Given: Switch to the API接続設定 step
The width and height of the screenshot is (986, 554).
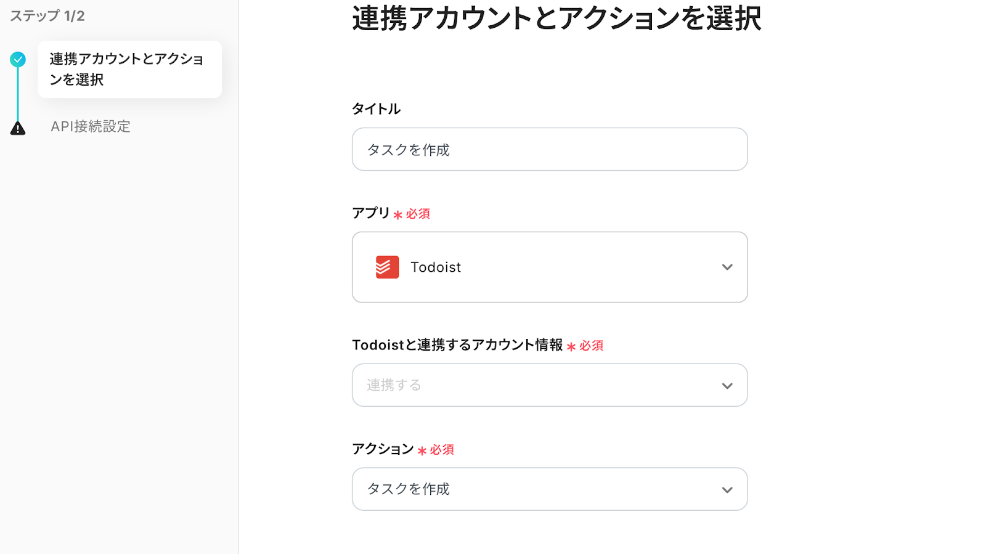Looking at the screenshot, I should click(x=90, y=127).
